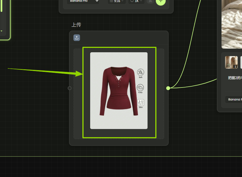Open the Banana Pro model dropdown at top

coord(83,1)
